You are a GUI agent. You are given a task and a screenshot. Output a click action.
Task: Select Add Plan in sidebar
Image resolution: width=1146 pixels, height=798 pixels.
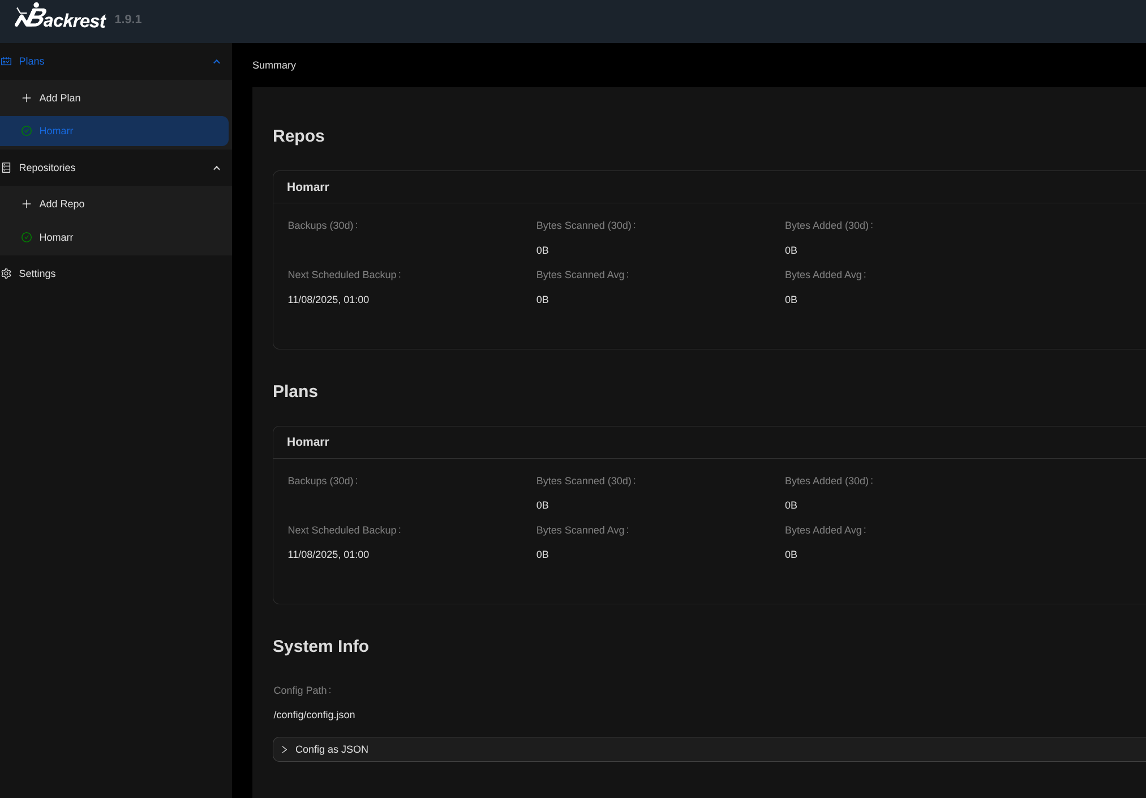click(x=60, y=98)
